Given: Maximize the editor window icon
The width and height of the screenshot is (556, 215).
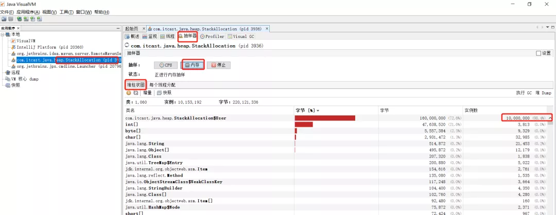Looking at the screenshot, I should pos(553,28).
